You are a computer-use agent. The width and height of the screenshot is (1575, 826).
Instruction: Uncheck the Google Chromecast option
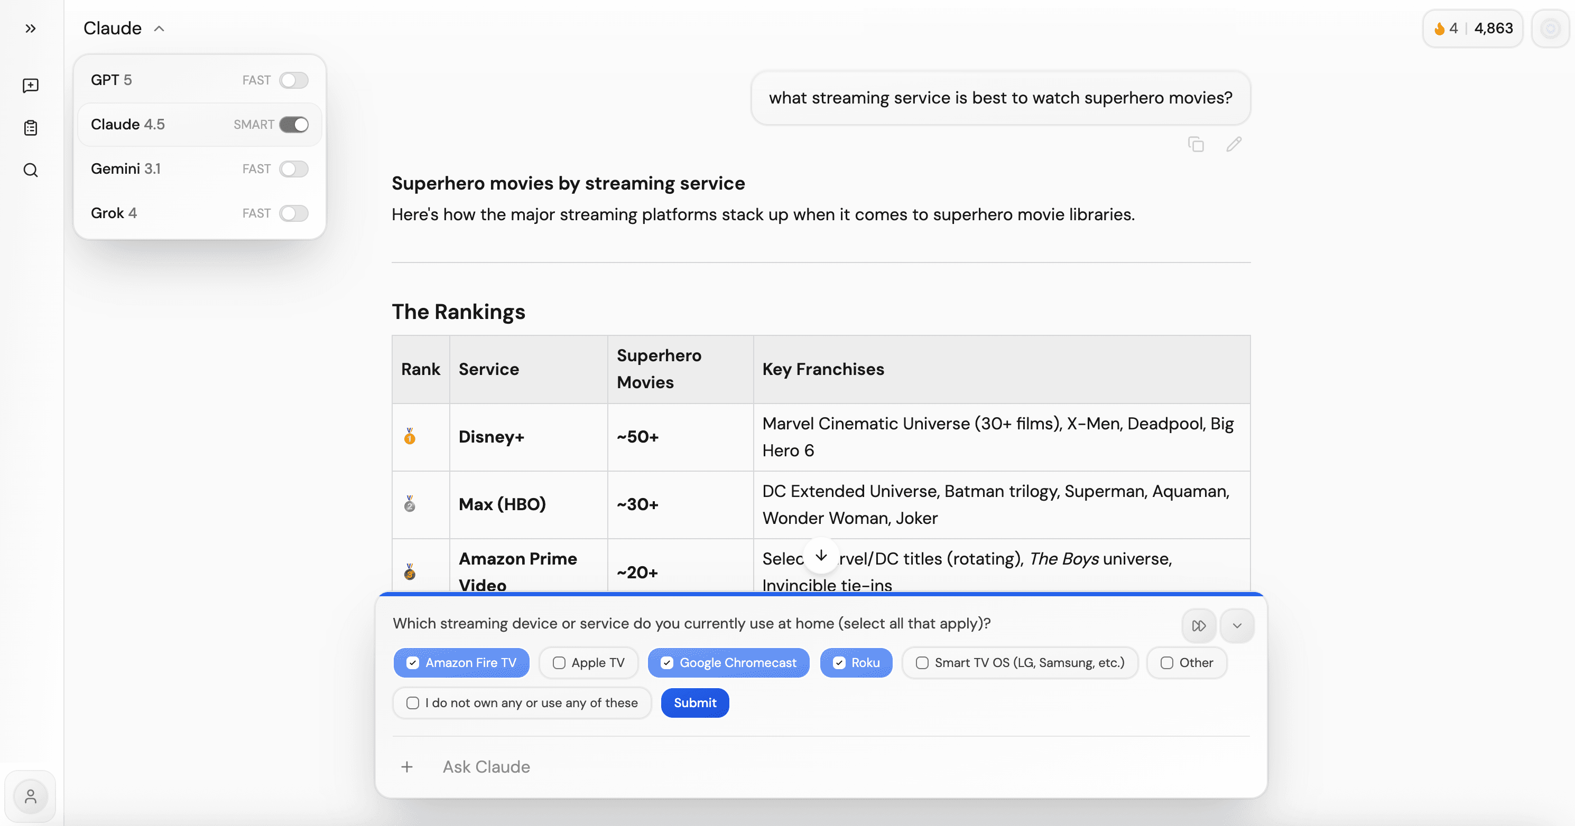[729, 663]
